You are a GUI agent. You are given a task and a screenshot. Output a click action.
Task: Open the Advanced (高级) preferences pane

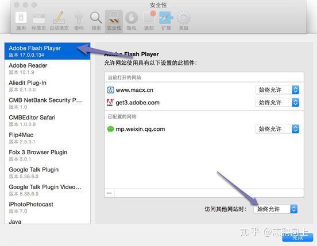[x=184, y=21]
